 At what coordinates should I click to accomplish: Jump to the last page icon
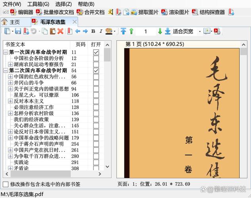tap(168, 31)
